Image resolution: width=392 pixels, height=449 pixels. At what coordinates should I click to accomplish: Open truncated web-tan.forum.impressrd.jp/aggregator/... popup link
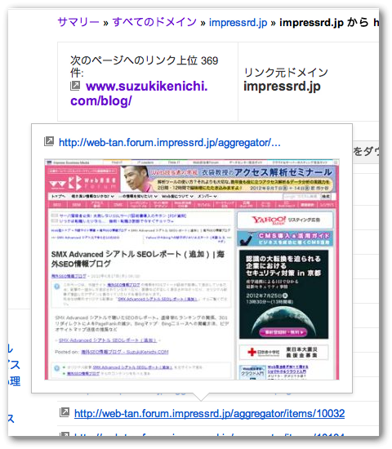pyautogui.click(x=170, y=142)
